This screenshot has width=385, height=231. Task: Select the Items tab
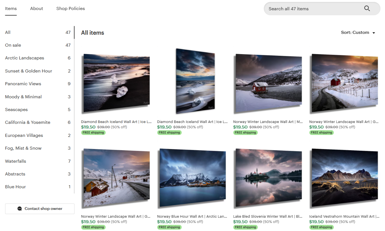pos(11,9)
